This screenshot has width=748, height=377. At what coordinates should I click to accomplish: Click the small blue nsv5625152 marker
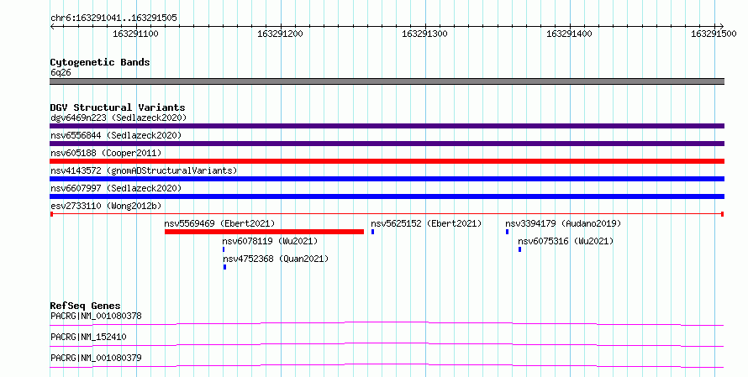click(x=372, y=232)
